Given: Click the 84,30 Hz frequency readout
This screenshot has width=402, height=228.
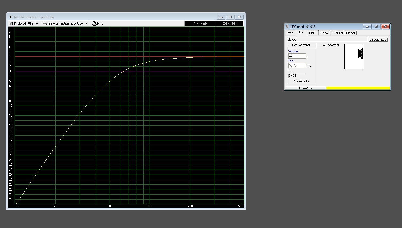Looking at the screenshot, I should click(x=230, y=24).
